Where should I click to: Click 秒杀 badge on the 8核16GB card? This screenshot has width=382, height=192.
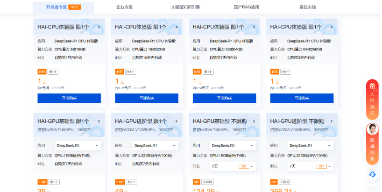tap(42, 71)
